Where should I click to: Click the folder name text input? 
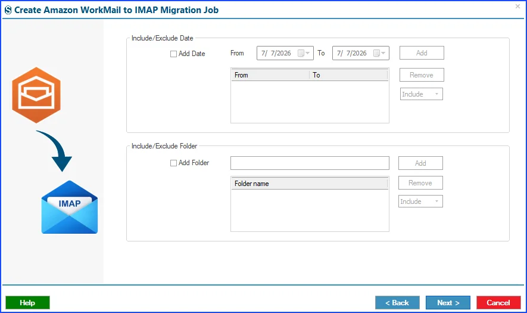tap(310, 163)
